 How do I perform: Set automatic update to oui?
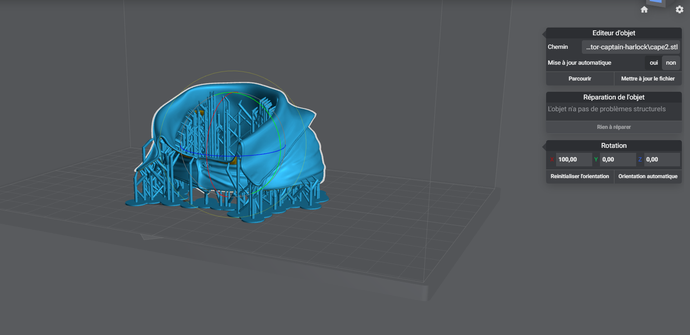point(654,63)
